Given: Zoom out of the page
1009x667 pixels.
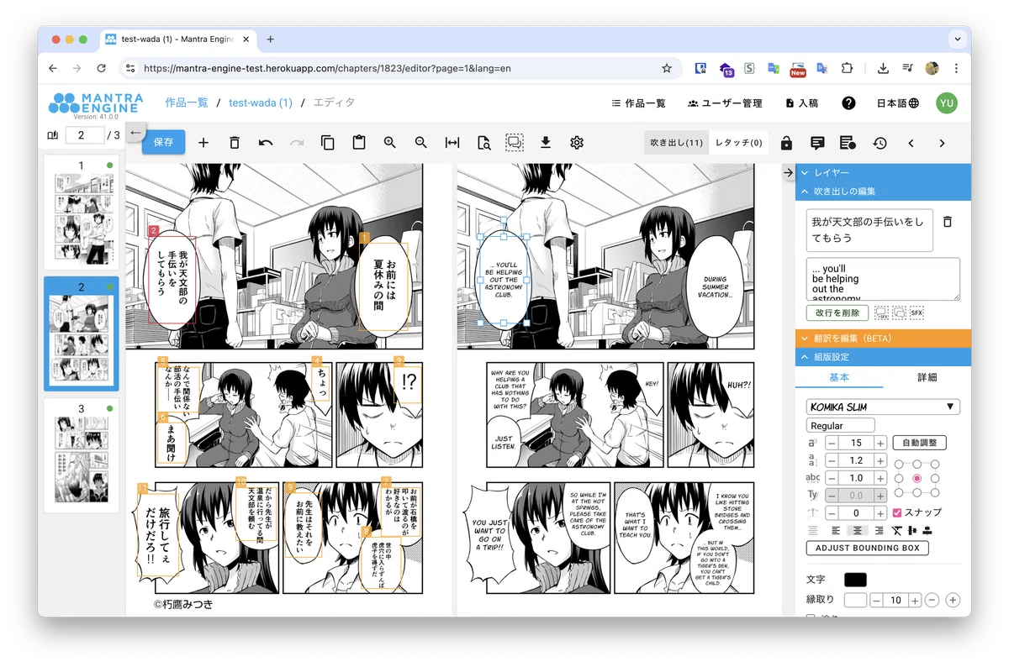Looking at the screenshot, I should (x=421, y=143).
